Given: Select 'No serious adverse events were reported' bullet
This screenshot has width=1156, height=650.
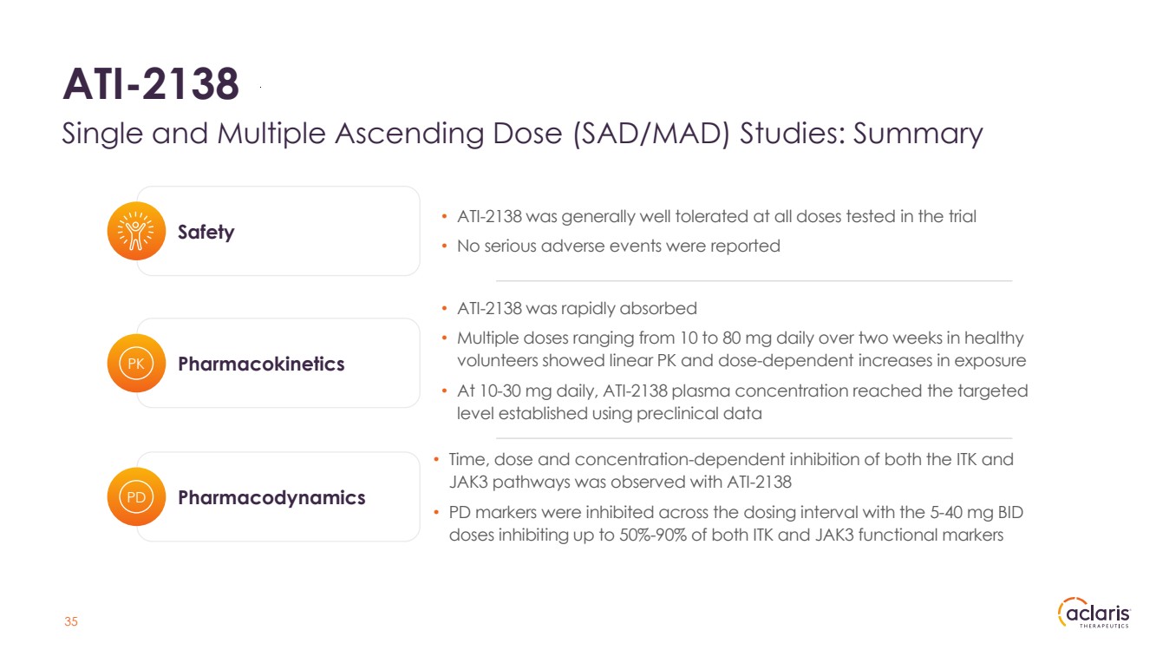Looking at the screenshot, I should coord(617,246).
